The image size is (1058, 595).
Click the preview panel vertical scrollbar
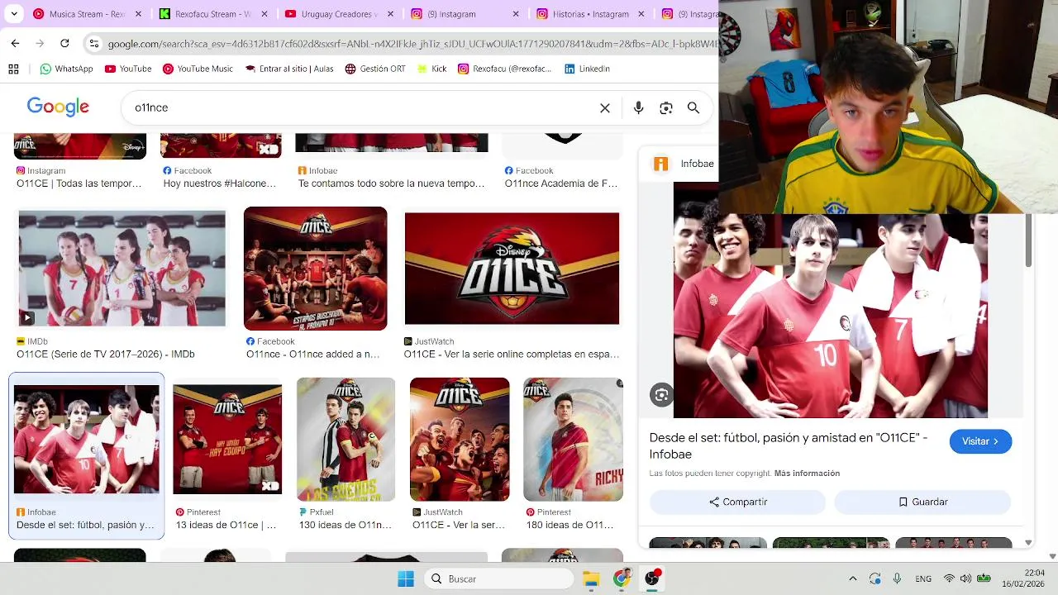tap(1028, 240)
